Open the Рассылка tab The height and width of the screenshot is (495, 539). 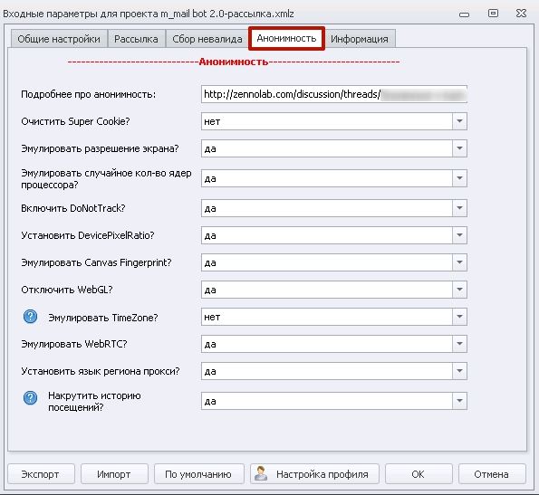[136, 39]
